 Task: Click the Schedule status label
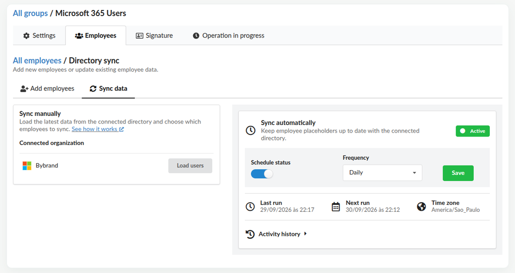coord(271,163)
